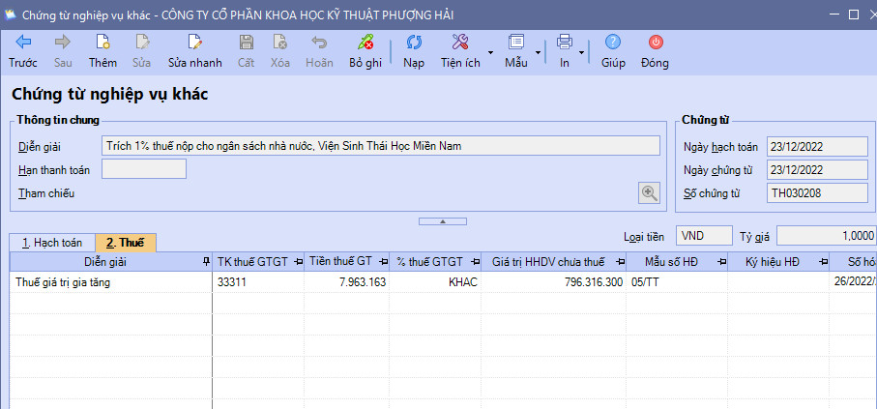Click the Hạn thanh toán field
Viewport: 877px width, 409px height.
pos(144,169)
